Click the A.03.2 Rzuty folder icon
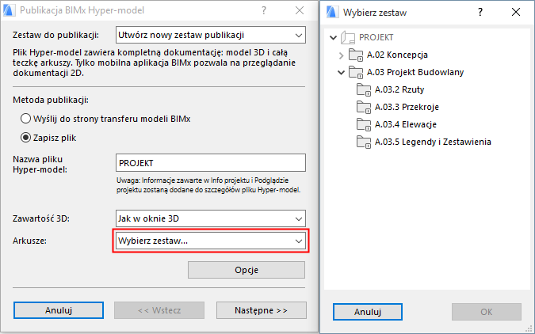 363,89
